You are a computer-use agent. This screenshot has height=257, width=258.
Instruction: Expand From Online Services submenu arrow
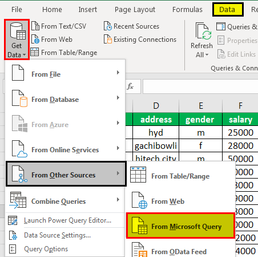tap(118, 148)
